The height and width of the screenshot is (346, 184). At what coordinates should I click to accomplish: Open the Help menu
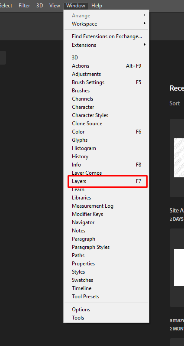(x=97, y=6)
